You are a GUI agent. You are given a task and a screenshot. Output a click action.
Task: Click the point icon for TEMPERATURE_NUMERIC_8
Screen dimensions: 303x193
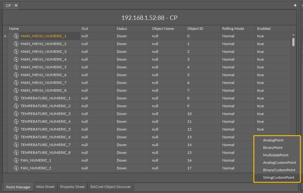(x=16, y=153)
